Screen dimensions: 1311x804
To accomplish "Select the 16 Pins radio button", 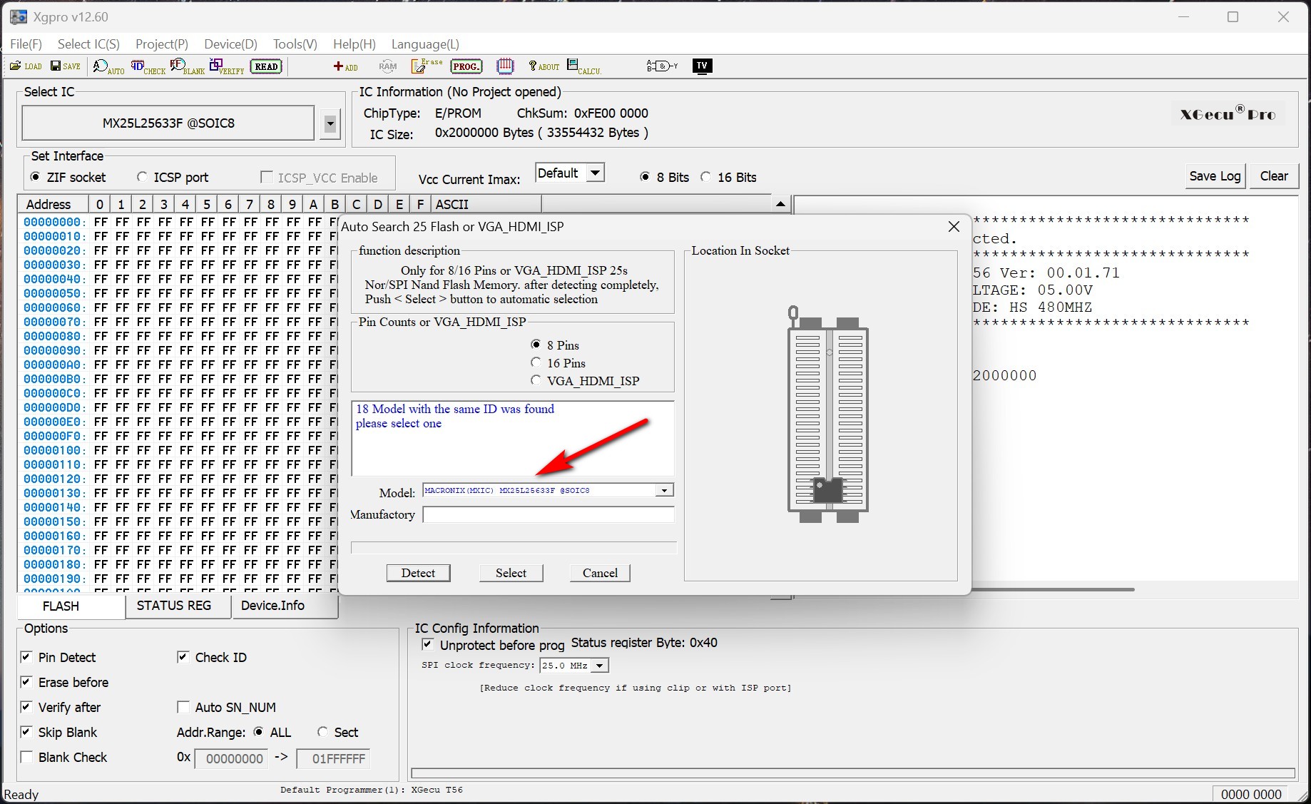I will (x=536, y=363).
